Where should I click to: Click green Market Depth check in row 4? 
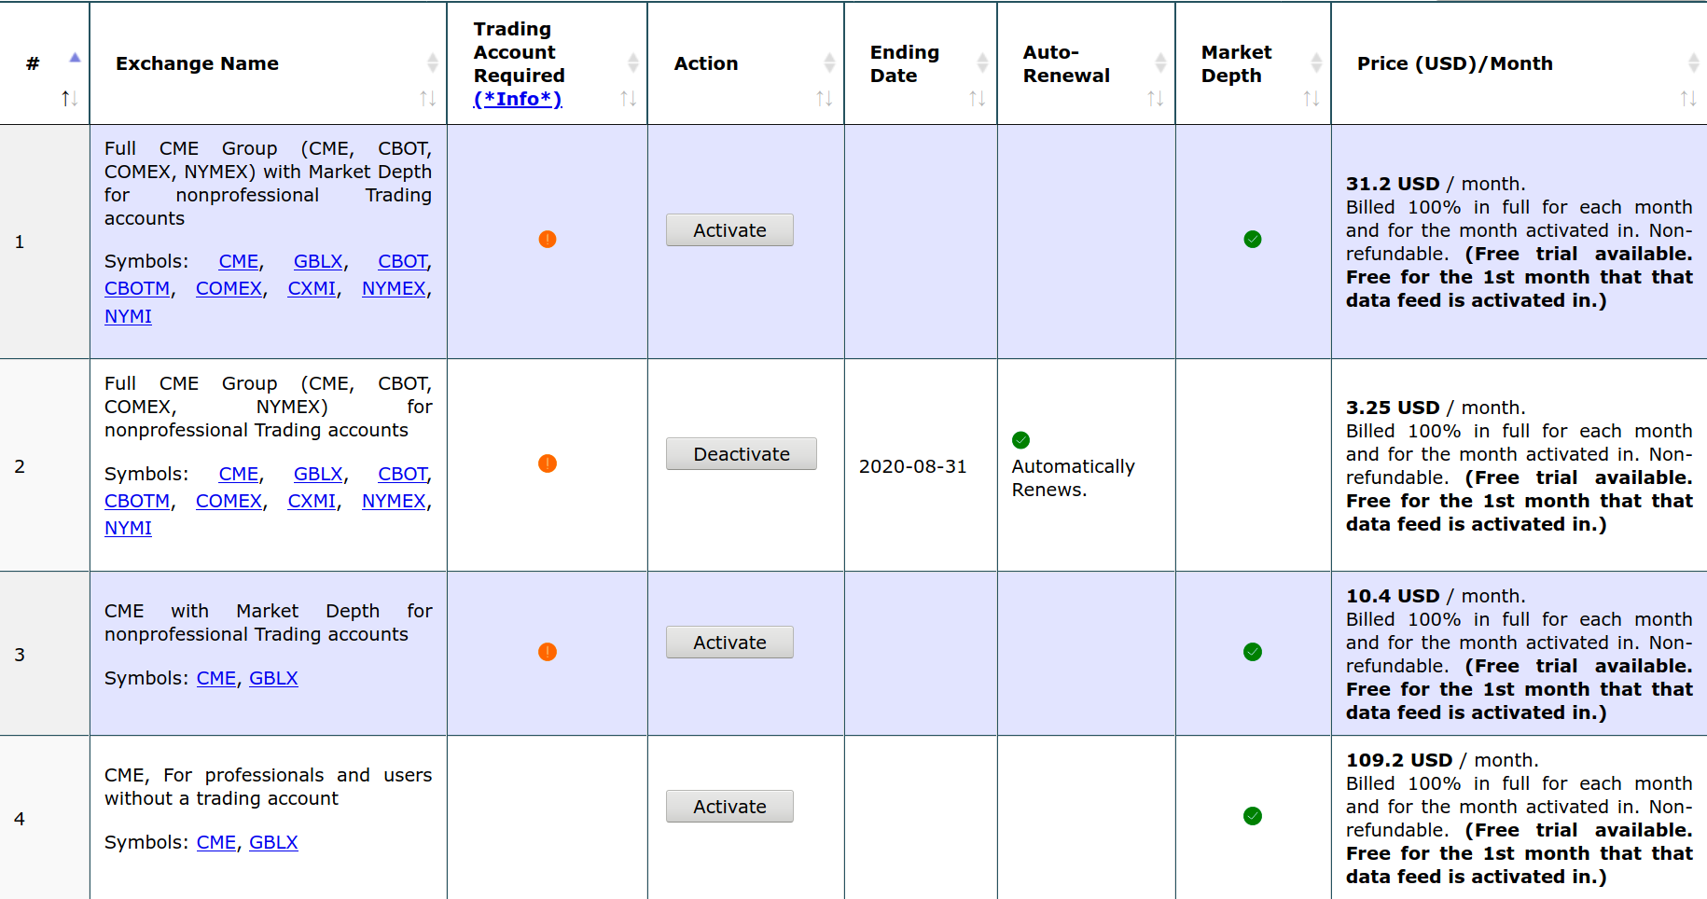click(1253, 816)
